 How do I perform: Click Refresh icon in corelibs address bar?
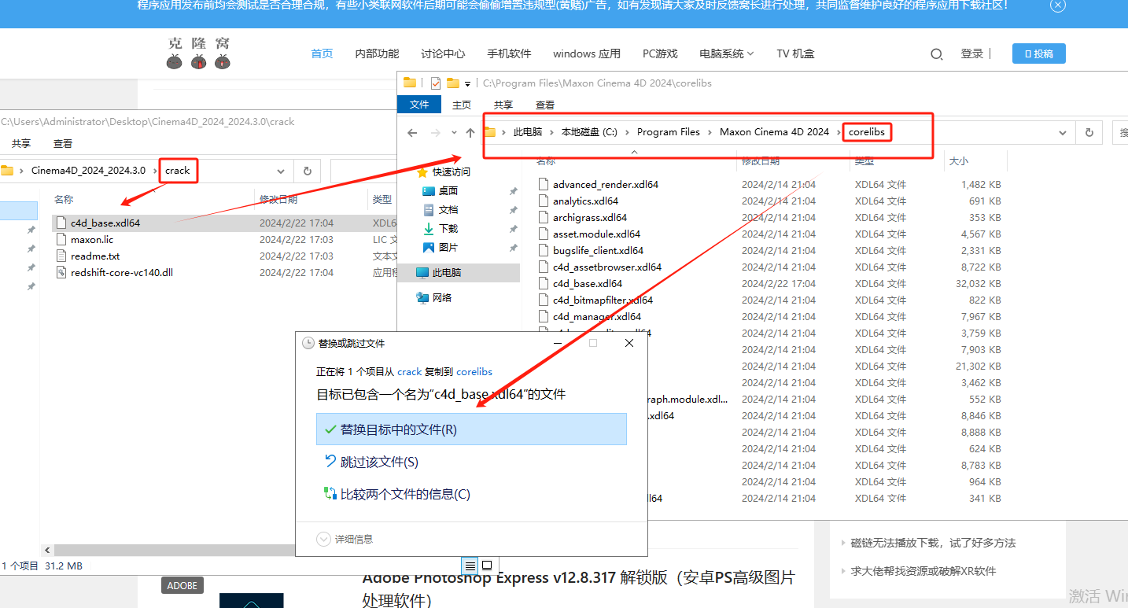click(x=1089, y=133)
